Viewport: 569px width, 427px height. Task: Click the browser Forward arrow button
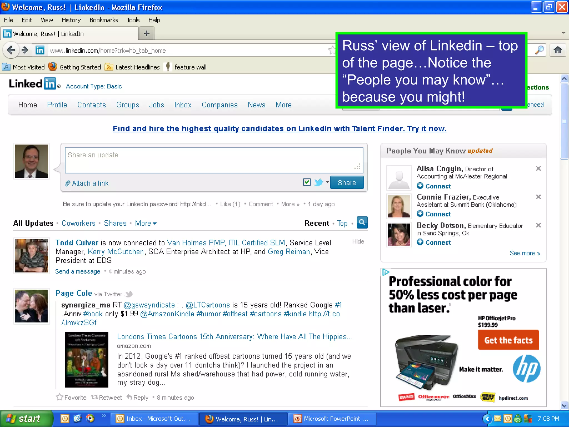(x=25, y=50)
